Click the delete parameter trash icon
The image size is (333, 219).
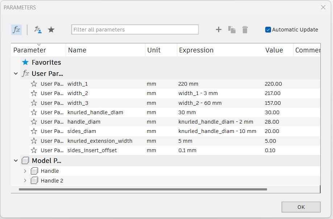click(x=245, y=30)
